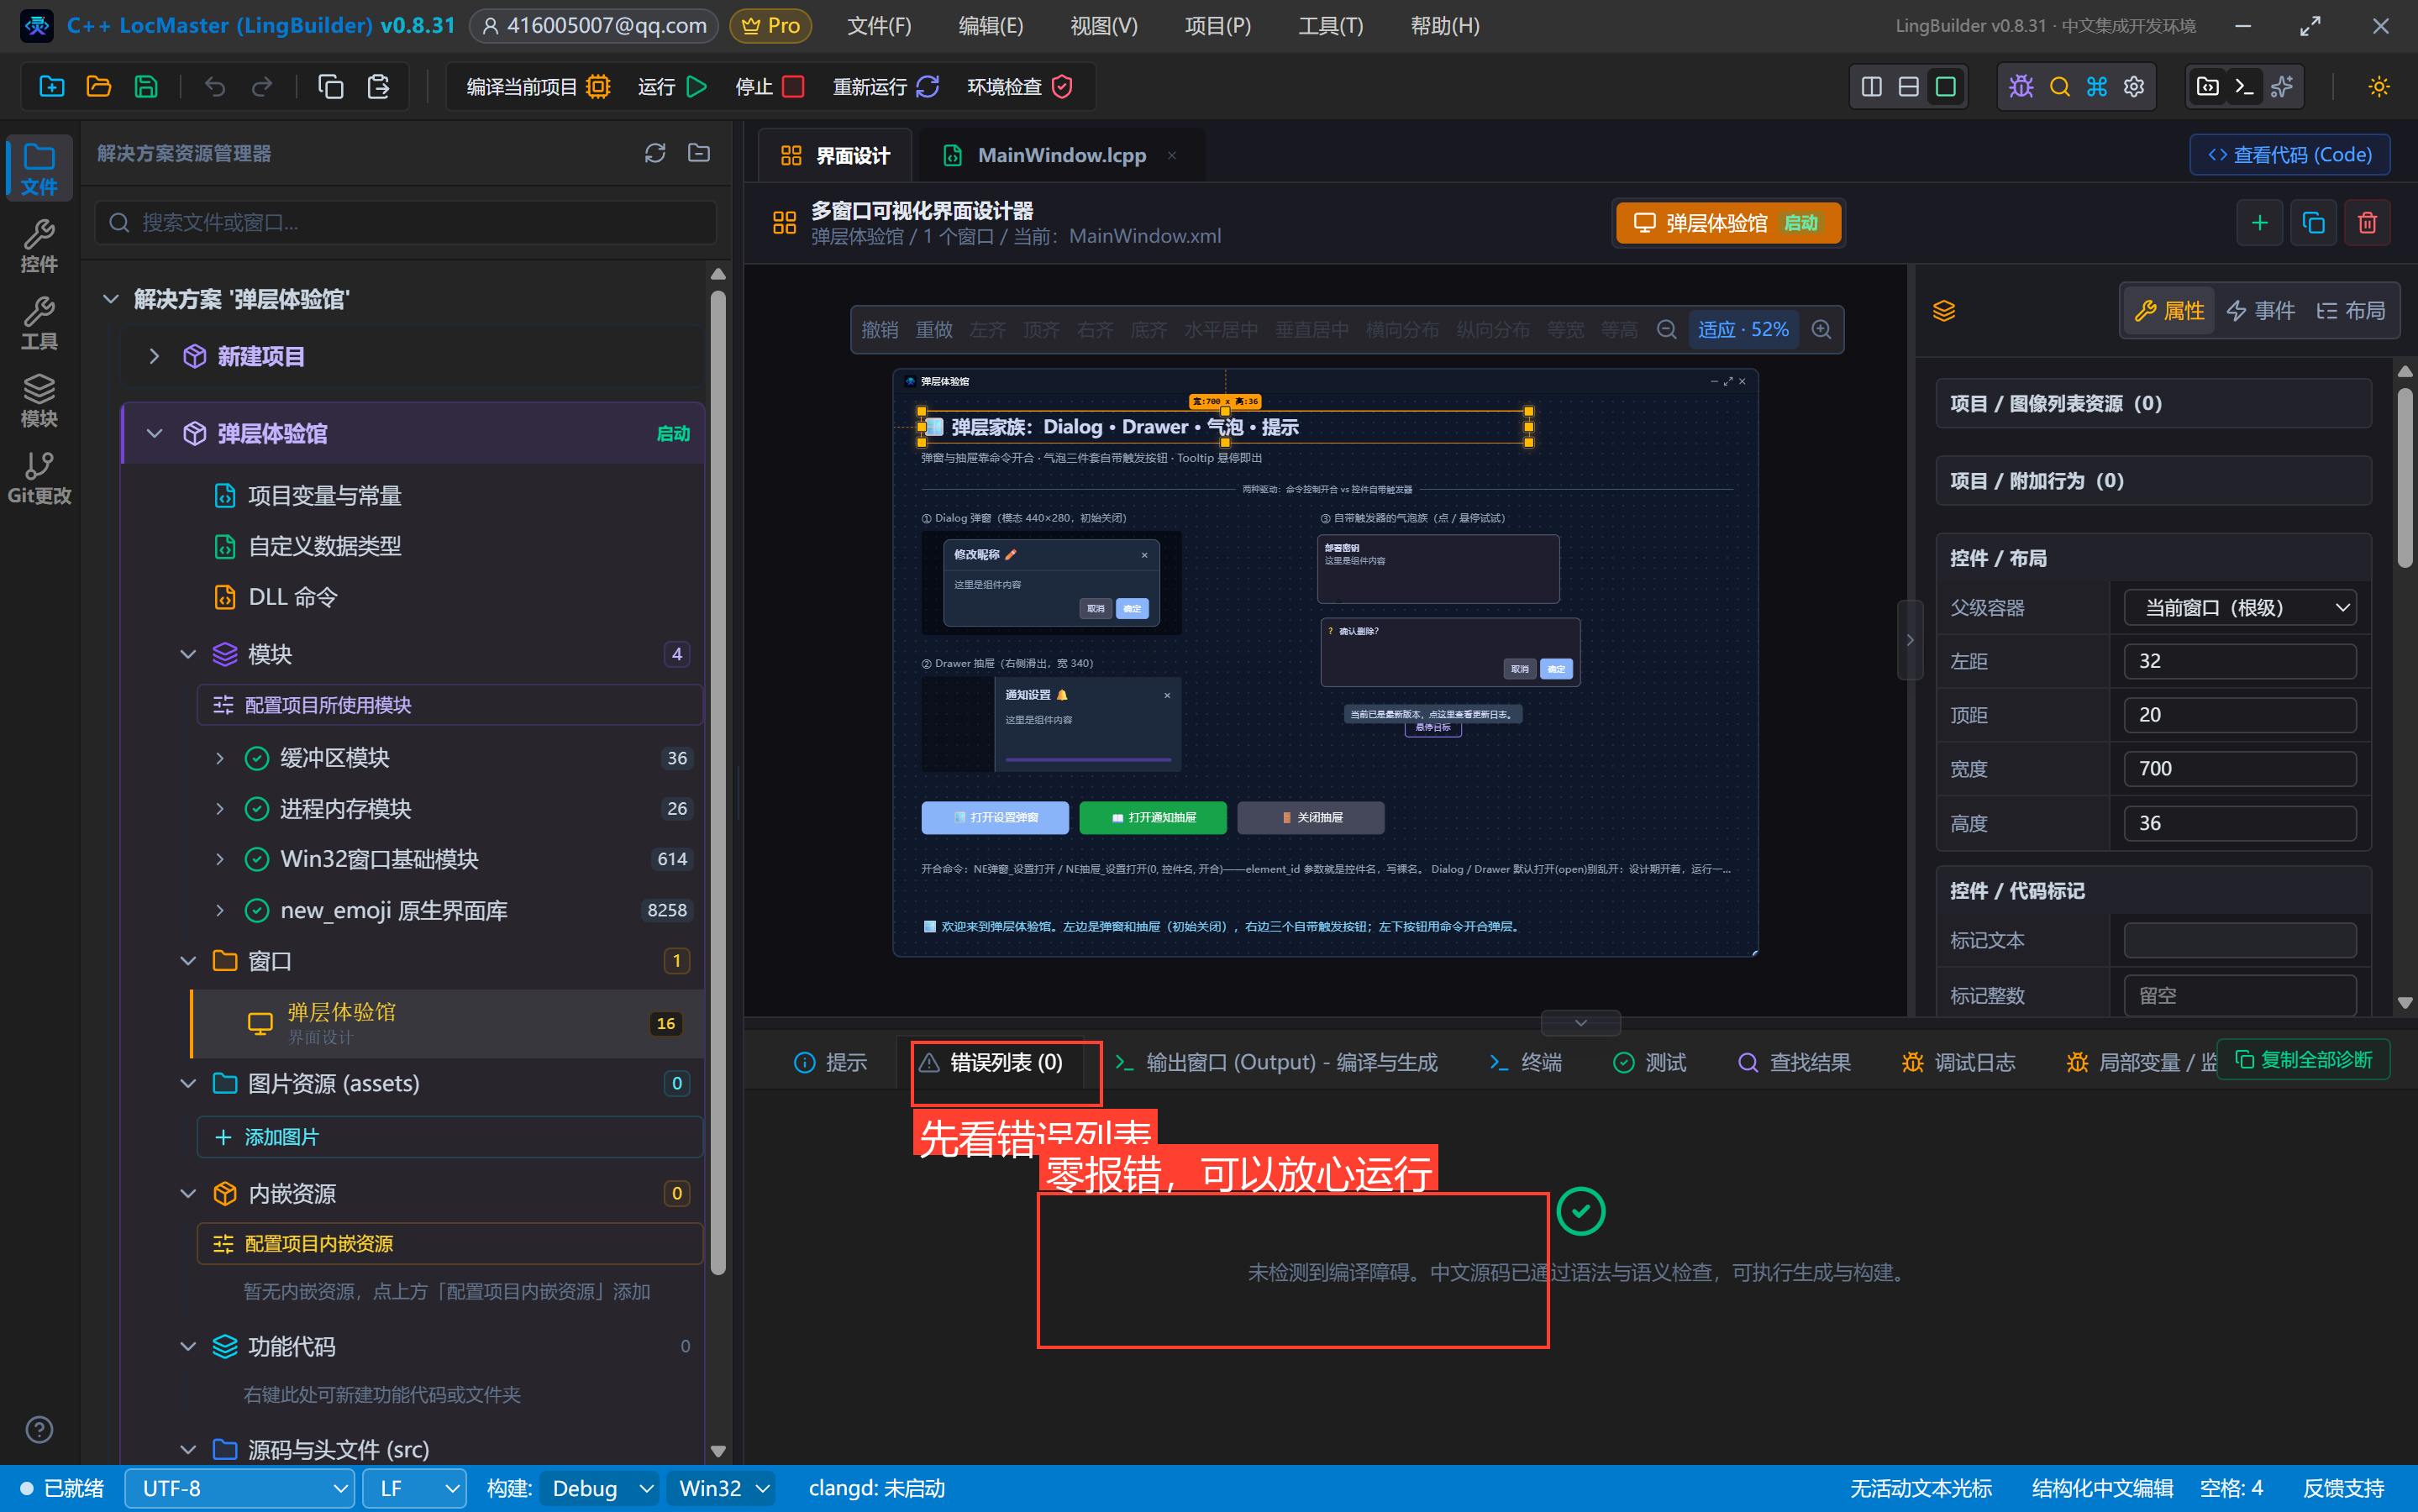Screen dimensions: 2418x1512
Task: Click the settings gear icon in top toolbar
Action: (x=2134, y=87)
